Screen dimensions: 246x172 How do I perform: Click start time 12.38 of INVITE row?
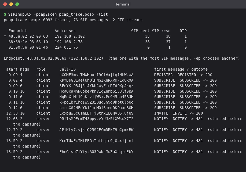(x=12, y=113)
